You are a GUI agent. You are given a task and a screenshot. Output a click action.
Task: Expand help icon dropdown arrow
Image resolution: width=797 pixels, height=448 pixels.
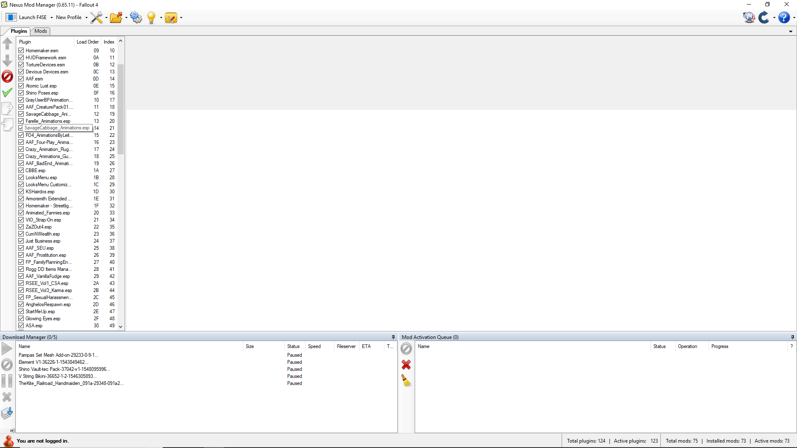[794, 17]
